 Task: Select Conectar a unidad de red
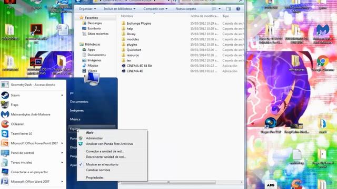coord(112,151)
